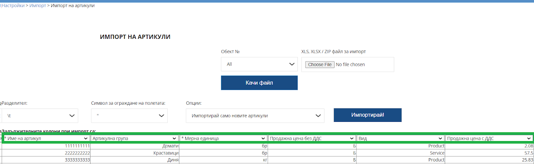Select the price cell 25.83

(489, 160)
